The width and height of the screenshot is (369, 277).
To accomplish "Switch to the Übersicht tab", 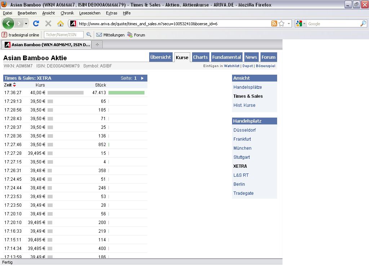I will coord(161,57).
